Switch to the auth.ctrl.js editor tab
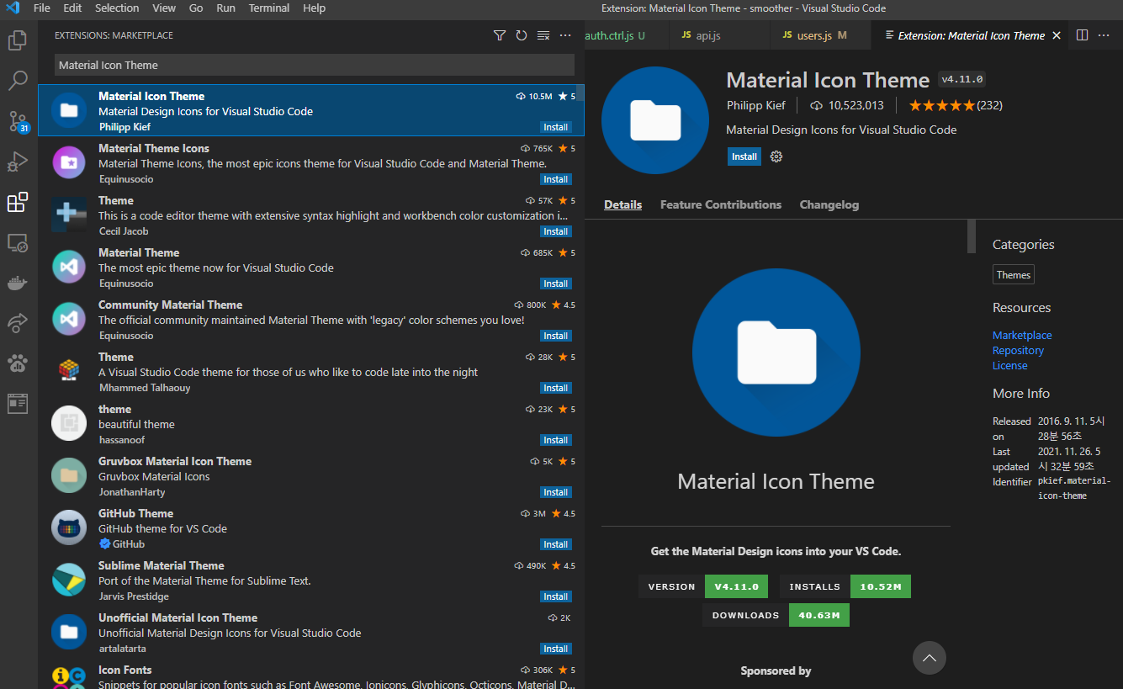The height and width of the screenshot is (689, 1123). tap(622, 35)
